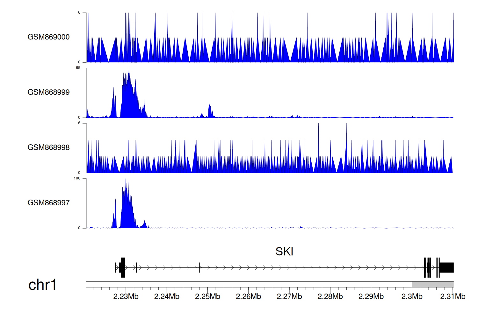Screen dimensions: 478x312
Task: Click the 2.26Mb coordinate label
Action: [x=248, y=296]
